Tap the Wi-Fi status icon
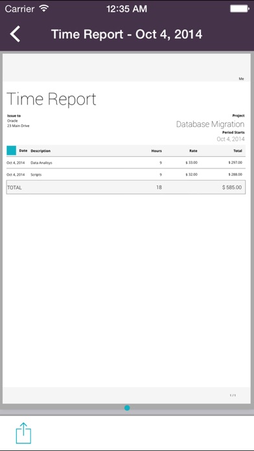The image size is (254, 451). 44,8
